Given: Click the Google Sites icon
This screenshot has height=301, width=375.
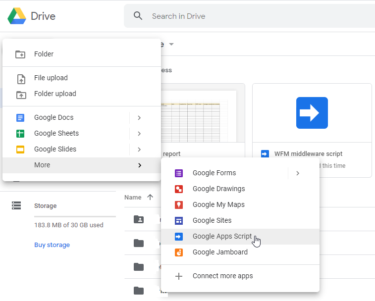Looking at the screenshot, I should point(179,221).
